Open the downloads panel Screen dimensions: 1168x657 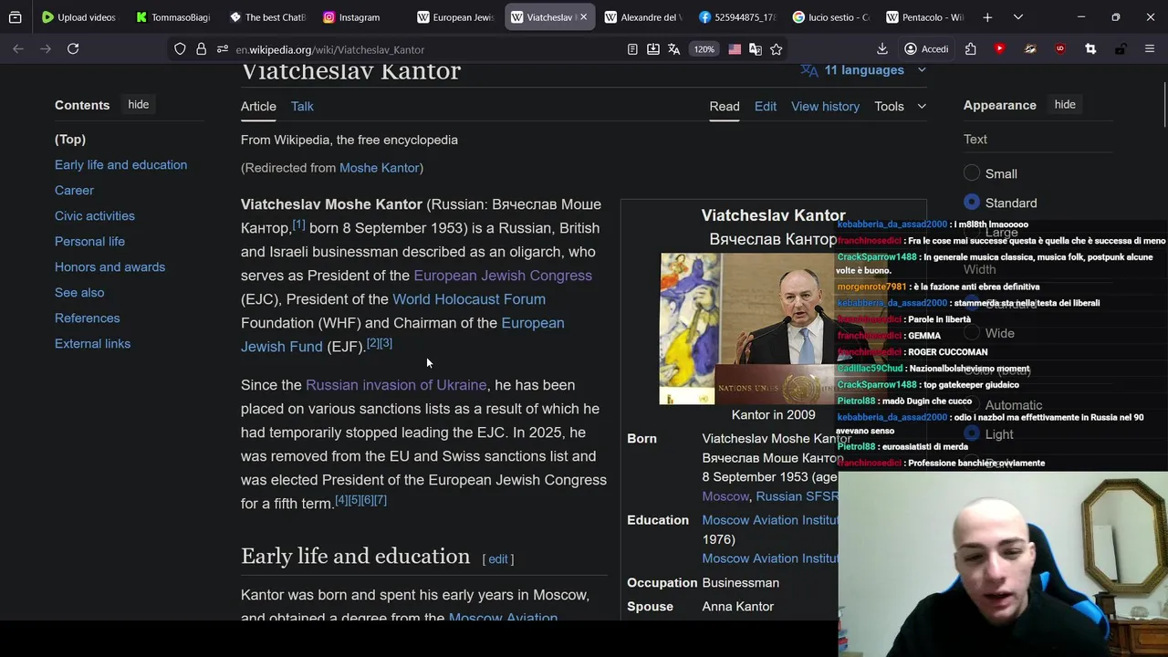coord(881,49)
